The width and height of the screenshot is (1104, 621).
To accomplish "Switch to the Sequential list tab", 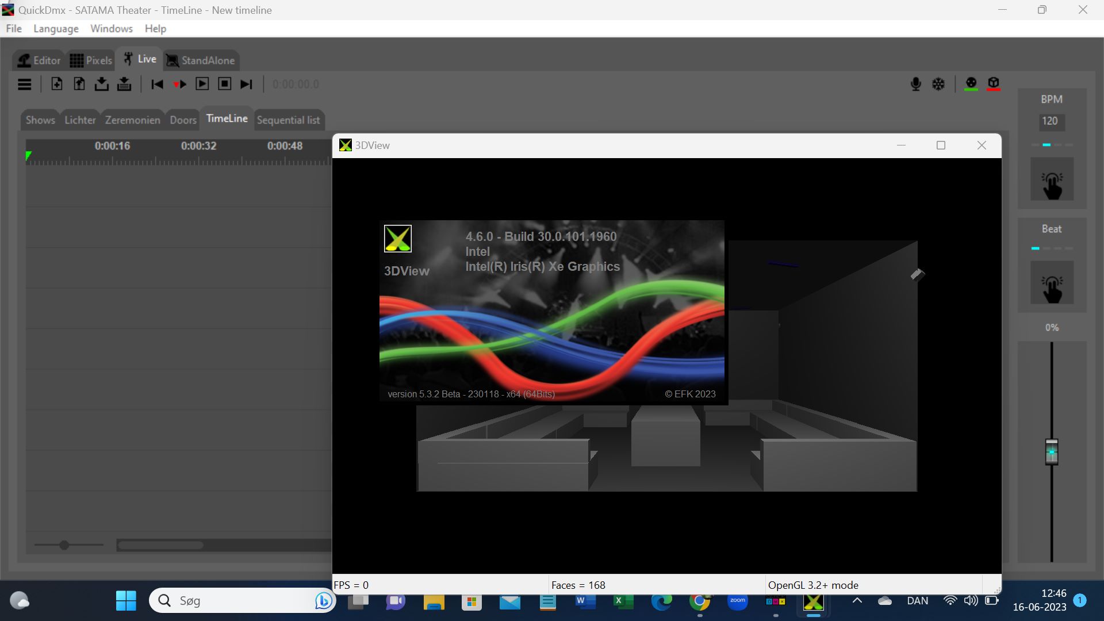I will coord(288,120).
